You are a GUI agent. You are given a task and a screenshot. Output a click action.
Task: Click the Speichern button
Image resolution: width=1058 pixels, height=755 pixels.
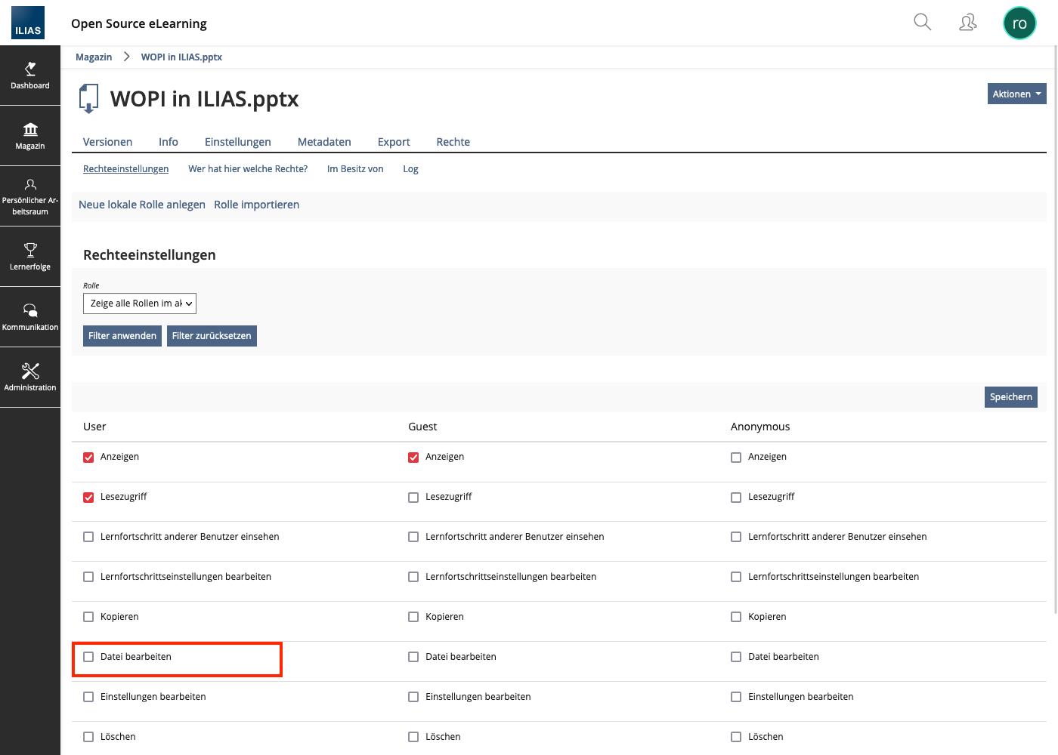[1010, 397]
